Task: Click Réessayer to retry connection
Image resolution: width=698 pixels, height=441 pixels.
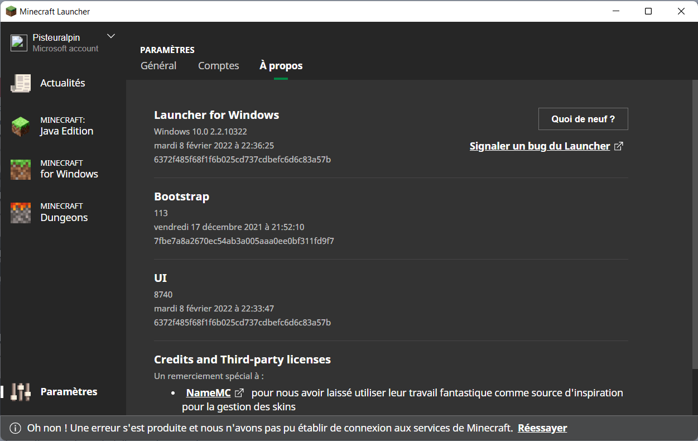Action: [x=542, y=428]
